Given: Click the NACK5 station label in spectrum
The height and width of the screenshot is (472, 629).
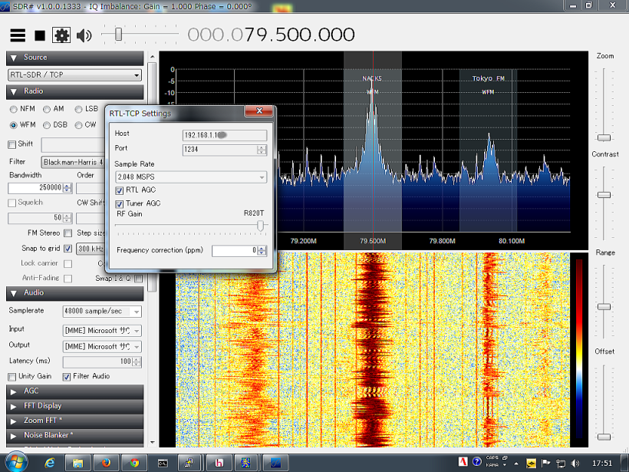Looking at the screenshot, I should (x=372, y=78).
